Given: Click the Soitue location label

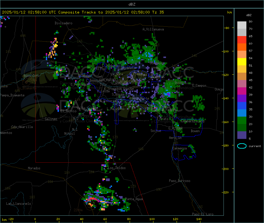Looking at the screenshot, I should [156, 131].
